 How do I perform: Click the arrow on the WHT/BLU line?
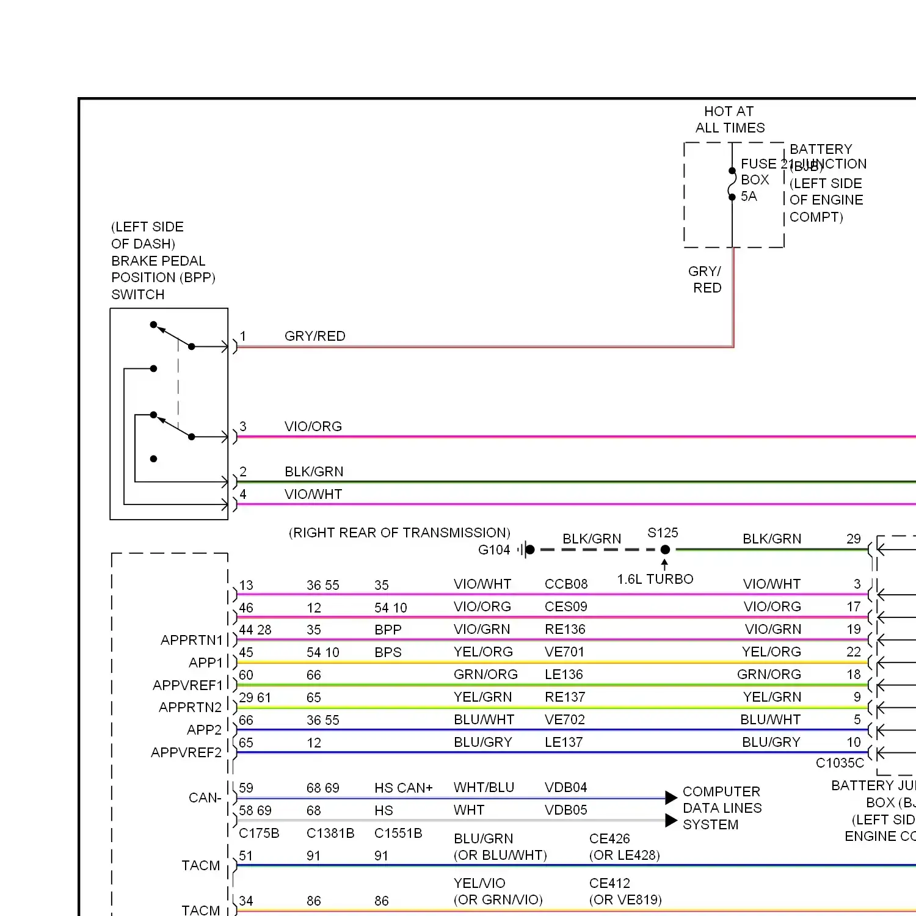(671, 798)
